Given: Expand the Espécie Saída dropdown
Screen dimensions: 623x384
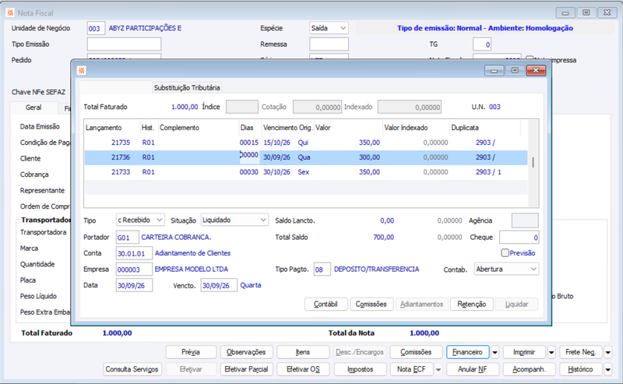Looking at the screenshot, I should (343, 28).
